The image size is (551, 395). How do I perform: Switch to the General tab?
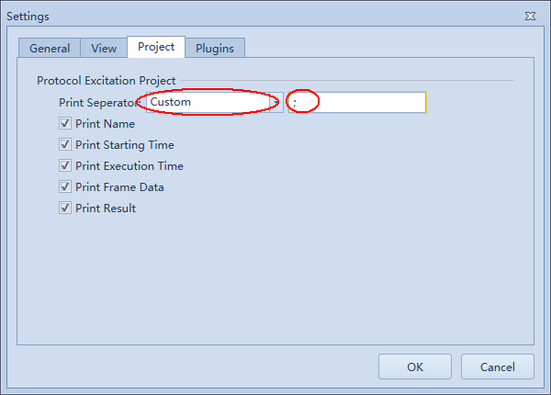[x=50, y=48]
